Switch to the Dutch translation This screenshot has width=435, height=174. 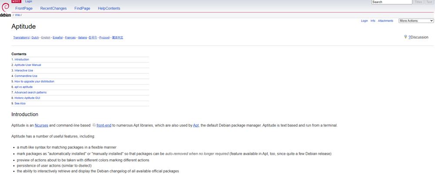(x=35, y=38)
